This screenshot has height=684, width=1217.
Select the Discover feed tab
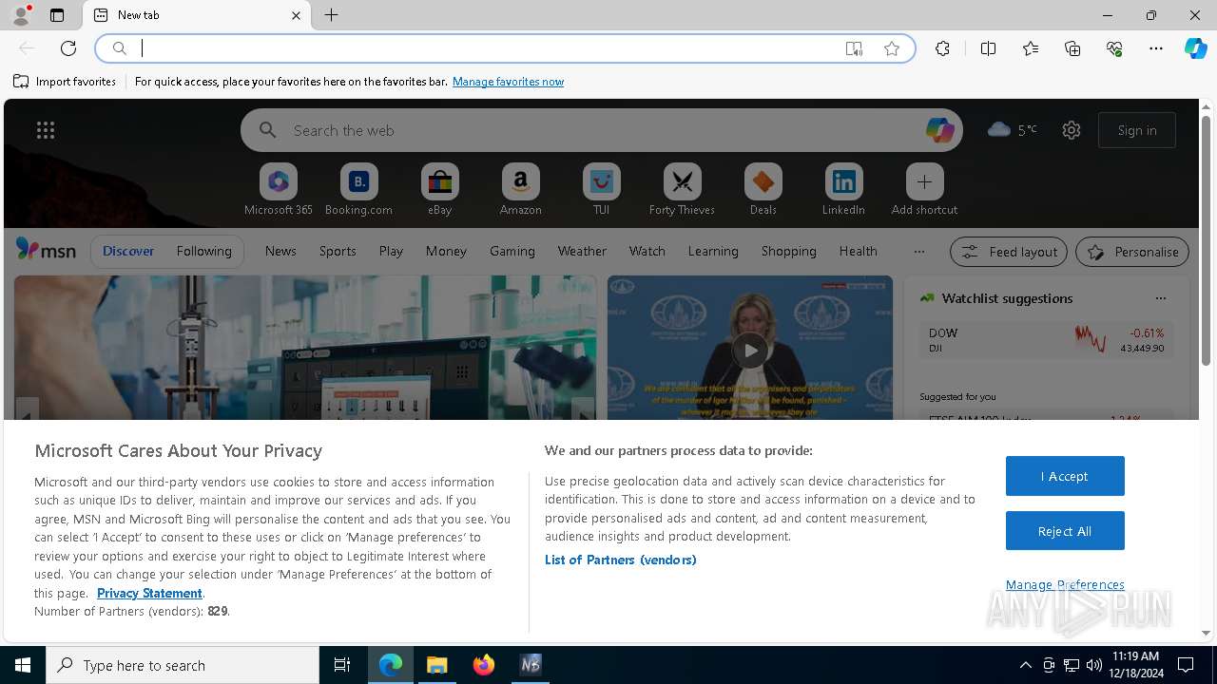(x=128, y=251)
